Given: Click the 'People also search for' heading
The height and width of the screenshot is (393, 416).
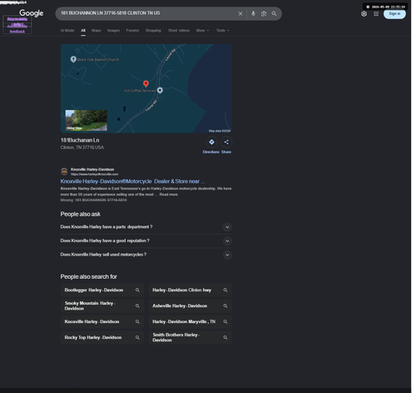Looking at the screenshot, I should [89, 276].
